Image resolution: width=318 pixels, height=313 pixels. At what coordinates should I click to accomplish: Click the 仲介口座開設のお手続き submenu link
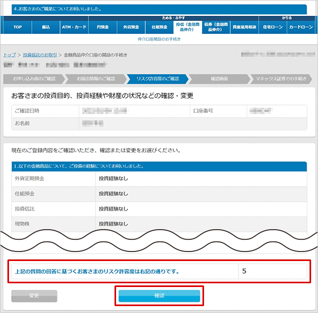tap(159, 39)
